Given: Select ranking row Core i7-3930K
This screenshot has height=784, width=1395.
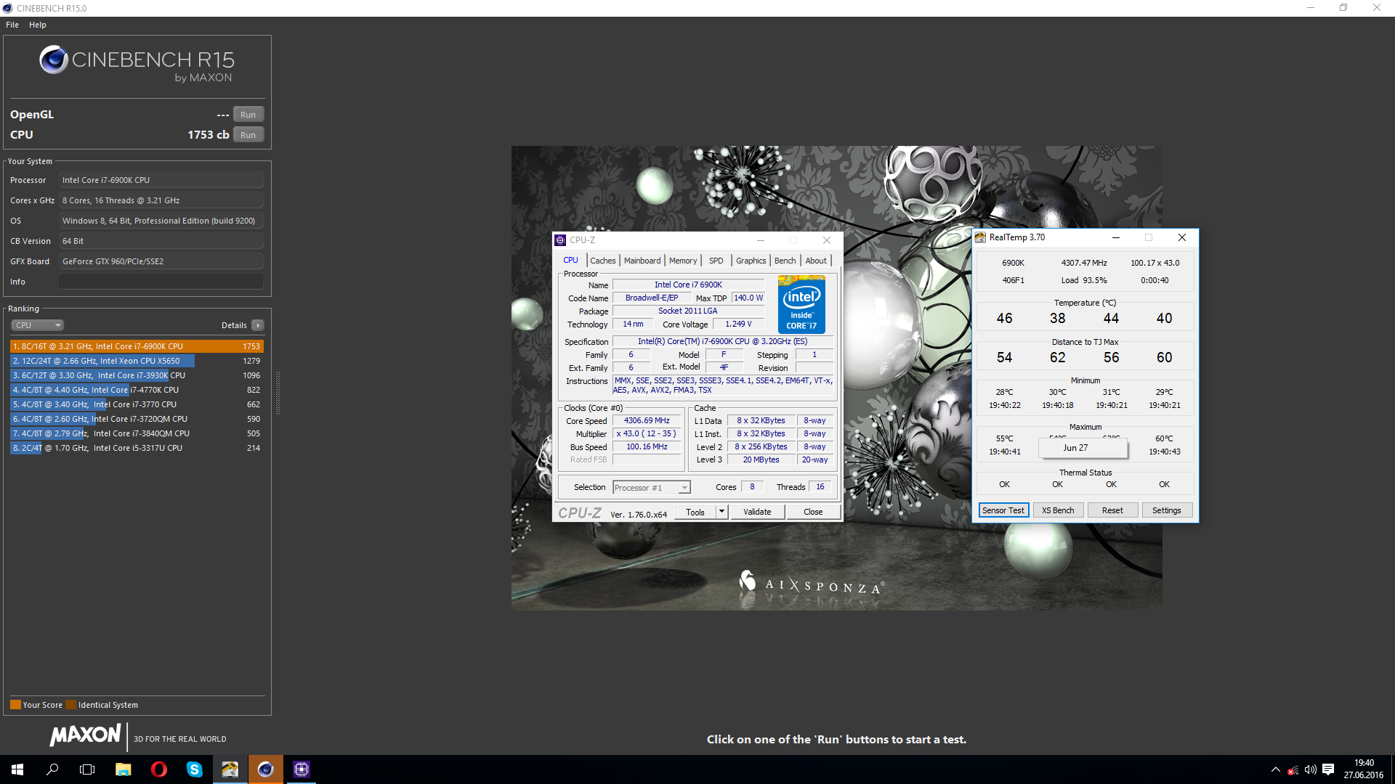Looking at the screenshot, I should (137, 375).
